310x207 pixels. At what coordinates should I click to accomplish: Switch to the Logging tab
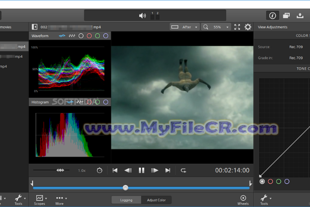point(126,200)
